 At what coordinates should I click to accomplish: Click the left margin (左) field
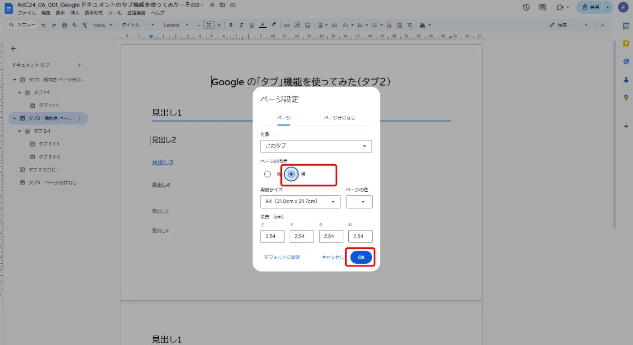point(331,237)
